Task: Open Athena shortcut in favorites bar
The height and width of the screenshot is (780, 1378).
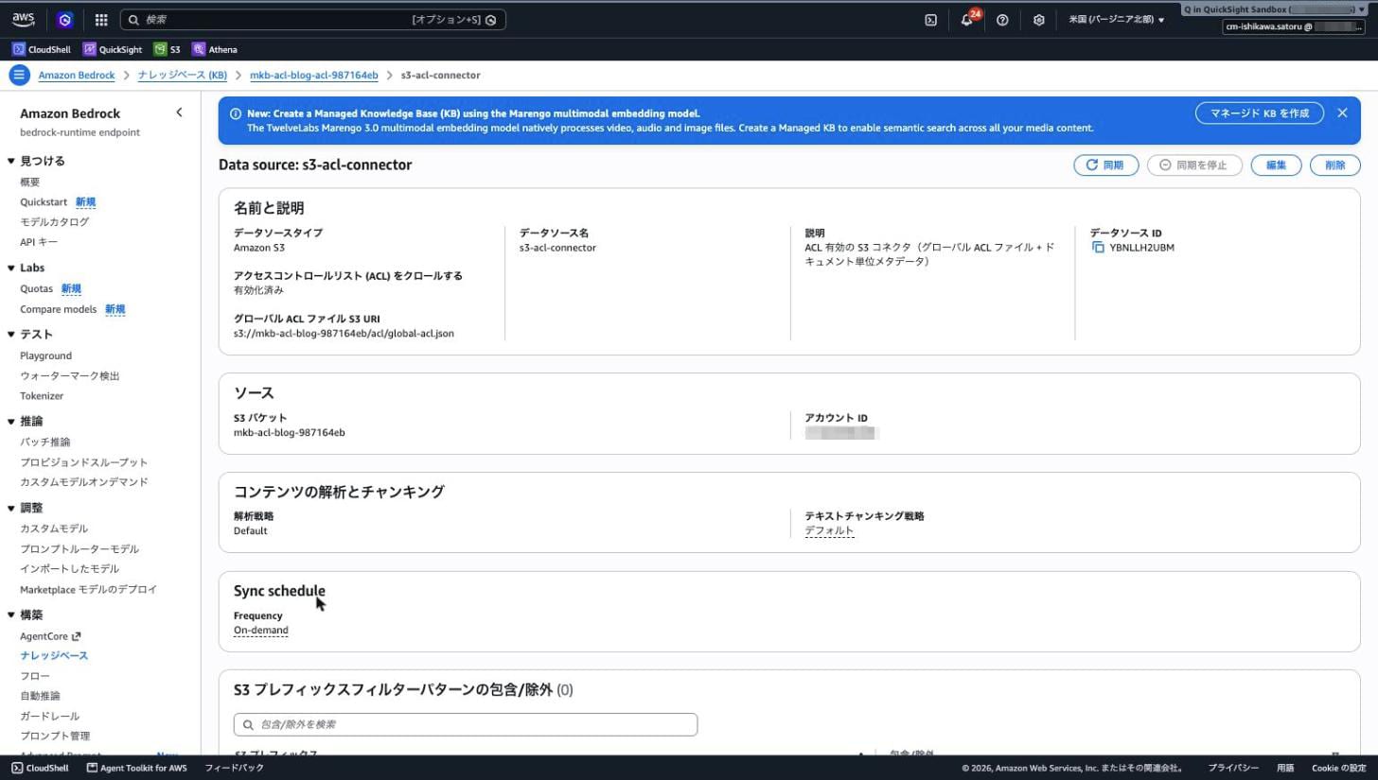Action: pos(215,49)
